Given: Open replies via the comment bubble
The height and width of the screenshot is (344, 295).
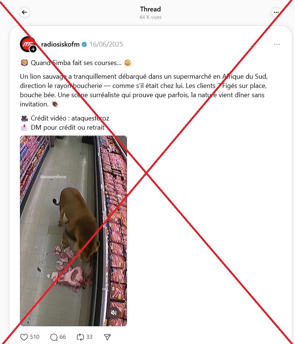Looking at the screenshot, I should pos(54,337).
